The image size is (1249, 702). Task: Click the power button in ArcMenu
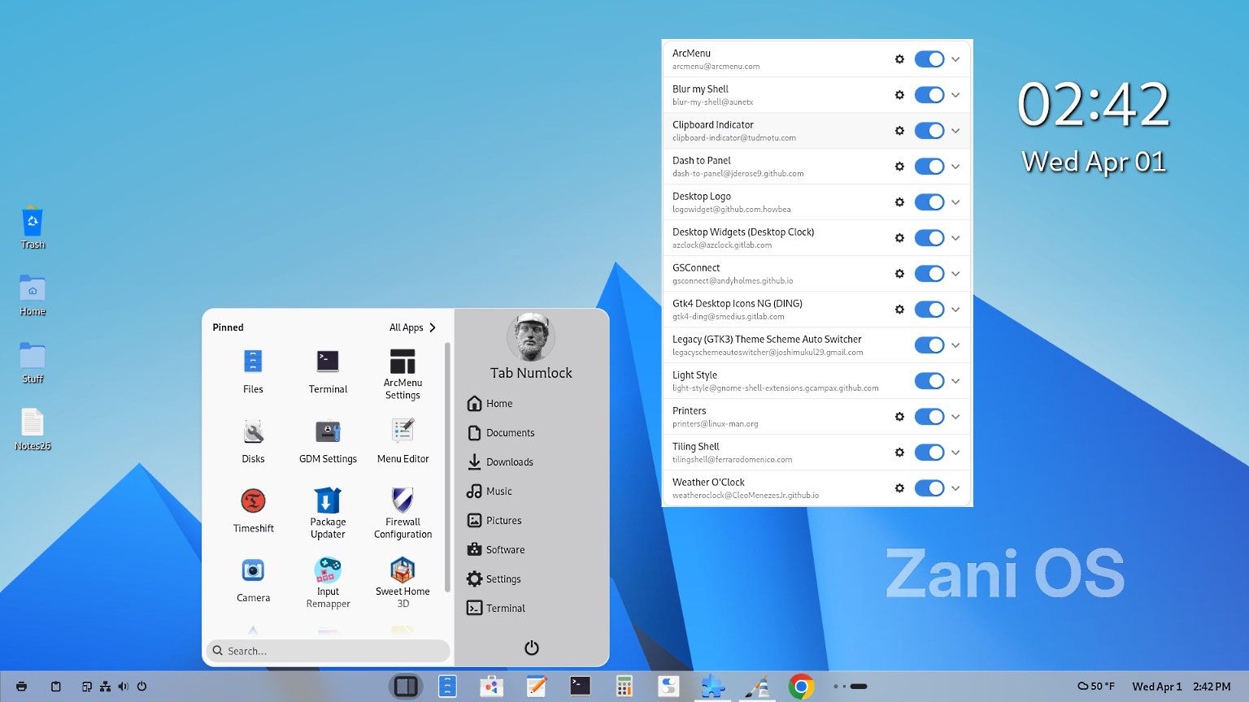532,648
